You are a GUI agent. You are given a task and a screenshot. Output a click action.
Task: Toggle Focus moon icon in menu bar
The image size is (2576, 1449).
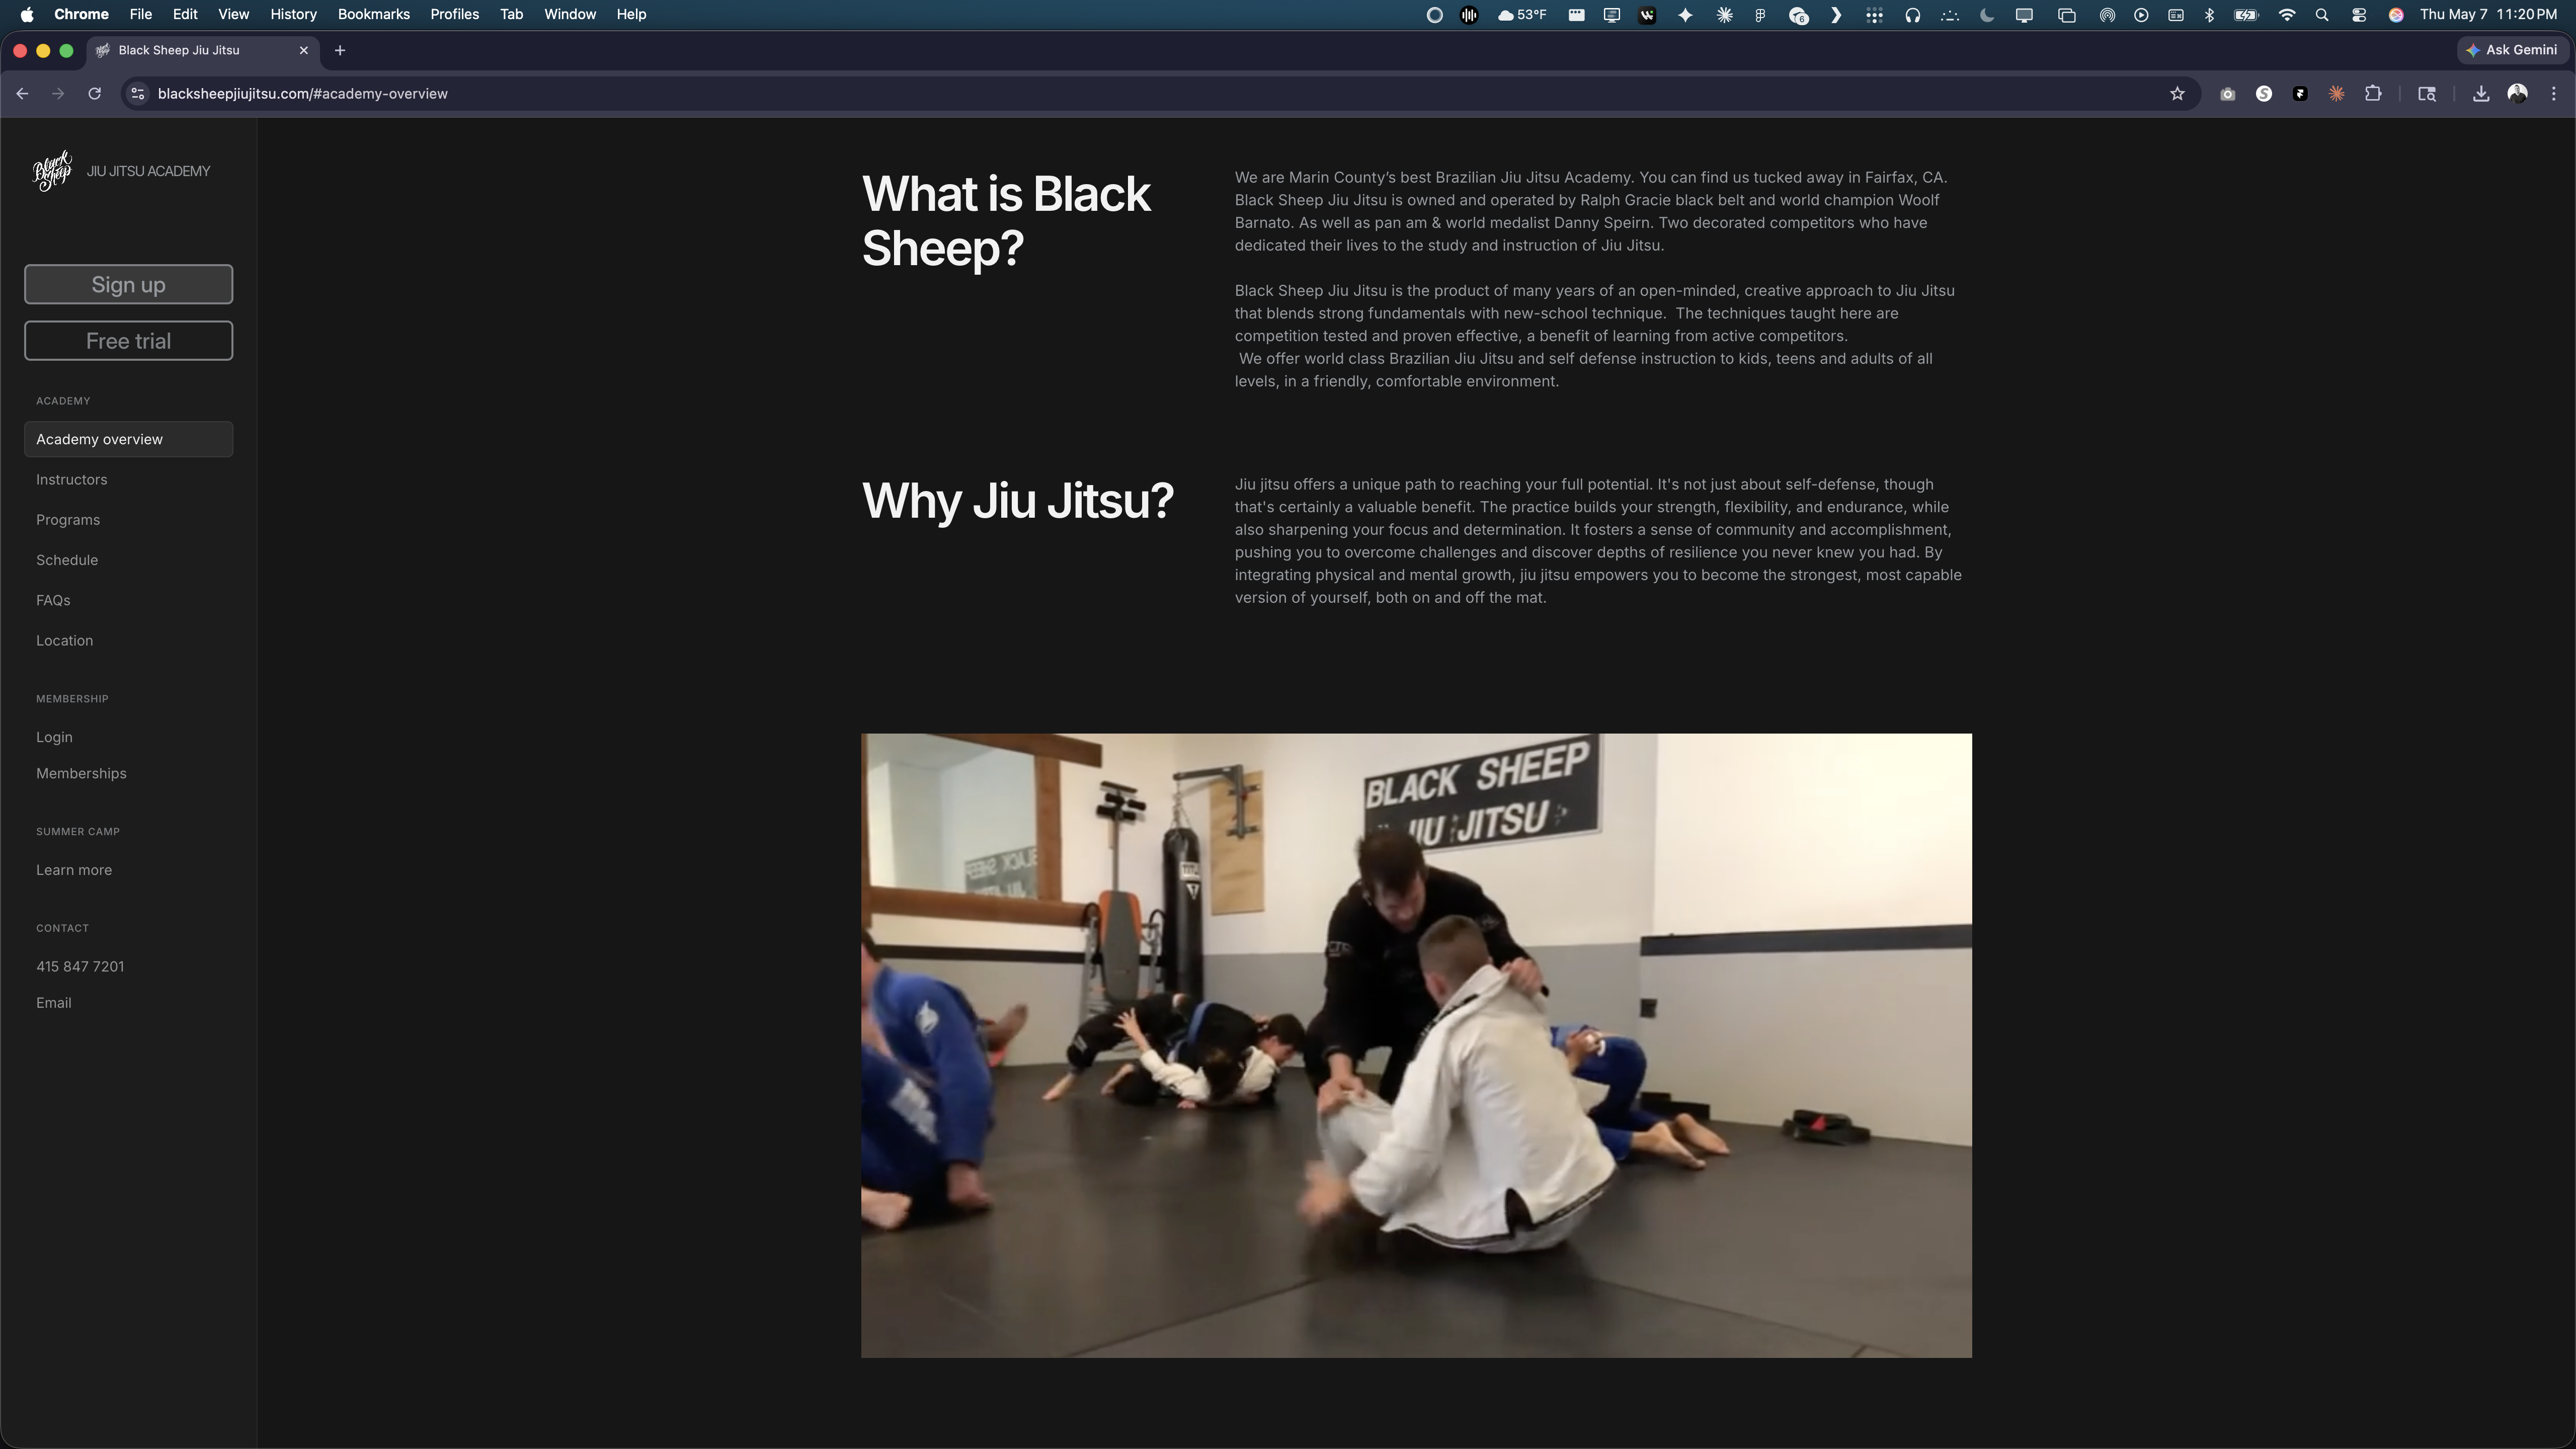[x=1987, y=14]
